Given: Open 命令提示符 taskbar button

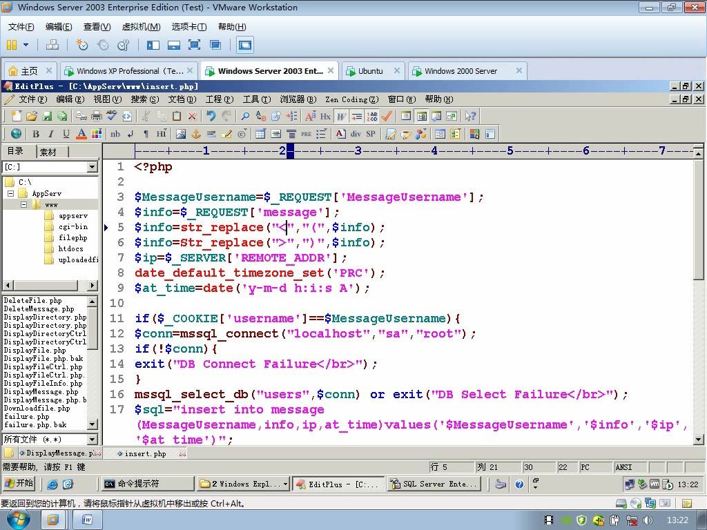Looking at the screenshot, I should coord(146,484).
